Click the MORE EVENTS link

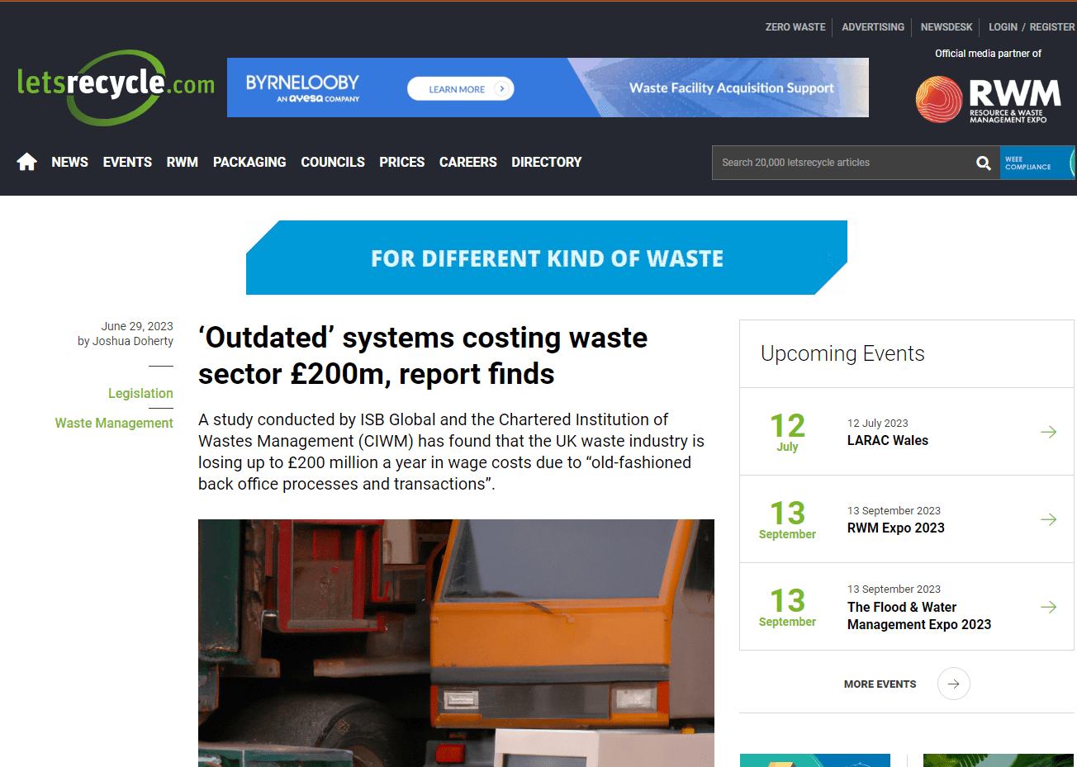pos(880,684)
